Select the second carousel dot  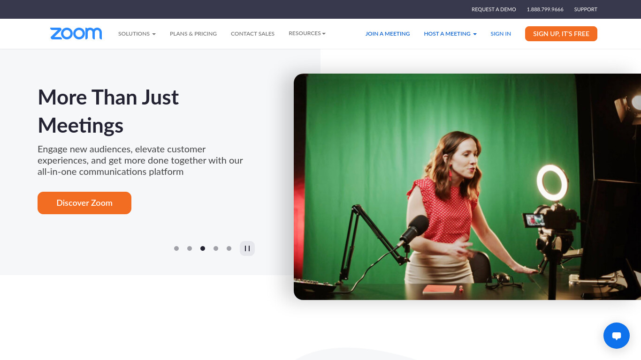coord(190,248)
